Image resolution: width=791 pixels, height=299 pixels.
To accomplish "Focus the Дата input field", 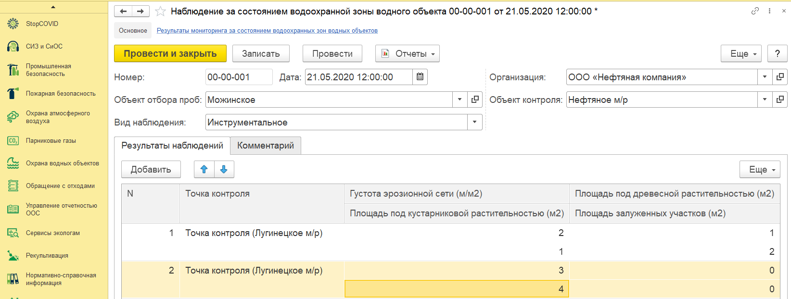I will (359, 77).
